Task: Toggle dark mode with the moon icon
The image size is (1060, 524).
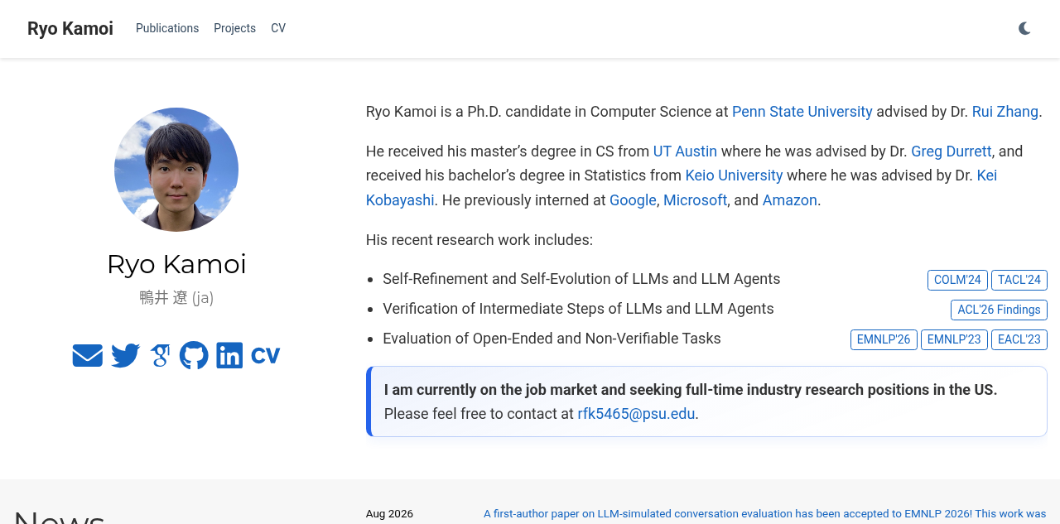Action: pos(1024,28)
